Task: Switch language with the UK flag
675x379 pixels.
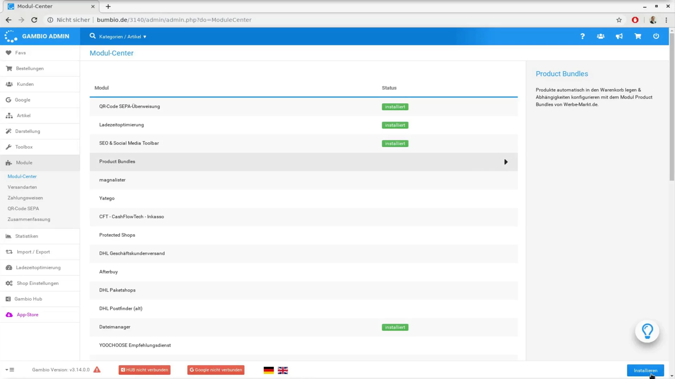Action: [283, 370]
